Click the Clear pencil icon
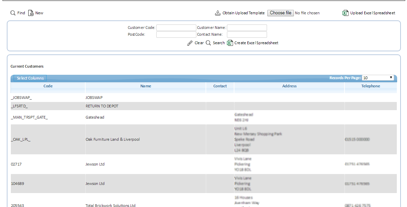The image size is (407, 207). (190, 43)
